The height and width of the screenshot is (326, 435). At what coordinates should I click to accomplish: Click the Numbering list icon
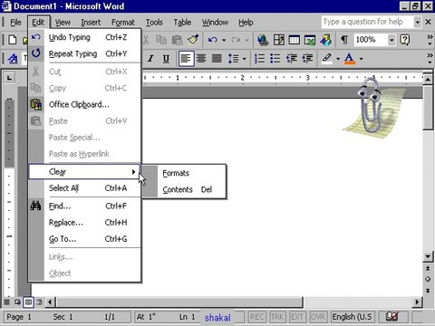coord(259,59)
